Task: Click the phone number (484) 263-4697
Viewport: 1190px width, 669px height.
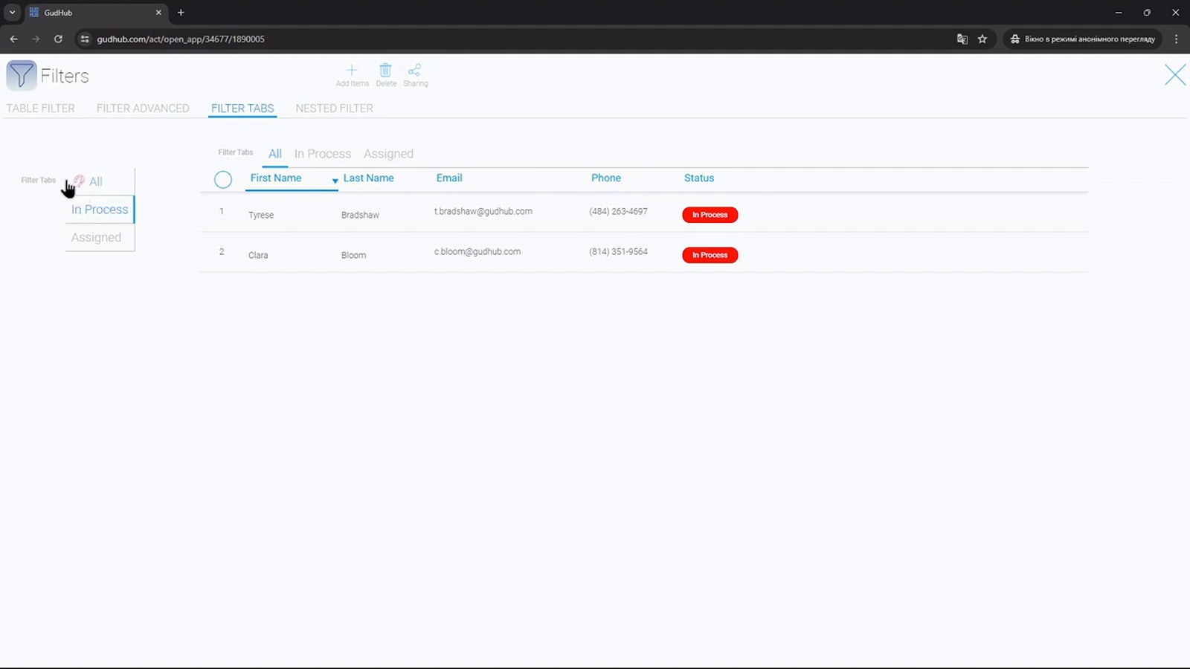Action: pos(618,211)
